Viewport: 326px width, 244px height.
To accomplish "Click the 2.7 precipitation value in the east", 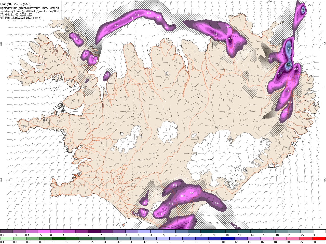I will tap(296, 69).
